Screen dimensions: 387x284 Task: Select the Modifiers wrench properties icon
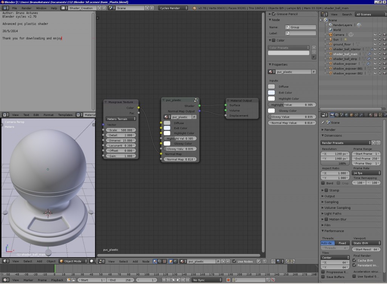pyautogui.click(x=361, y=115)
